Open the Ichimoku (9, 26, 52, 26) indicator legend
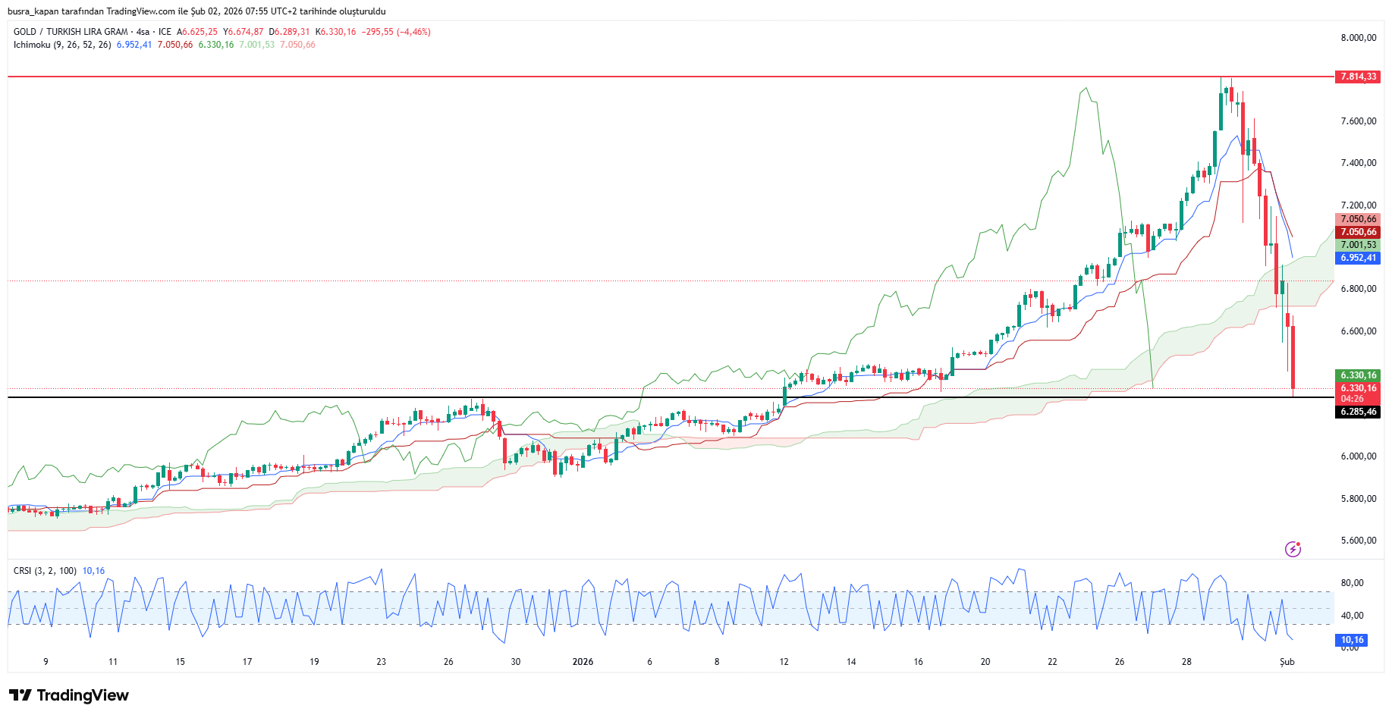The width and height of the screenshot is (1392, 718). (62, 45)
